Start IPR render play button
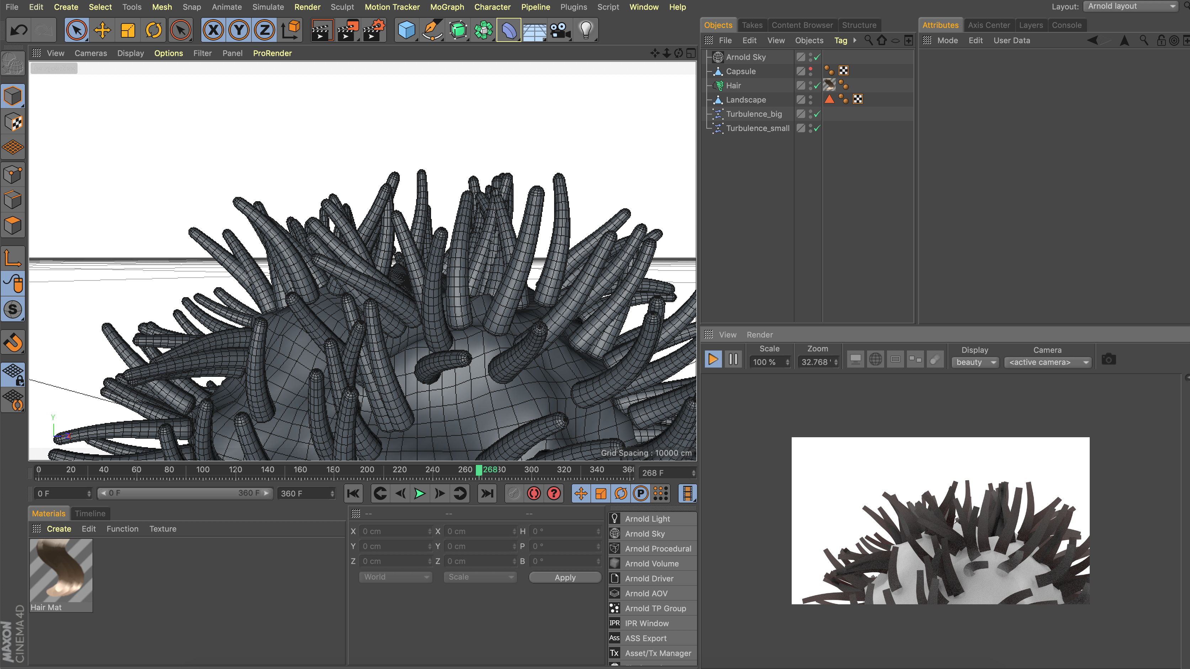The image size is (1190, 669). 713,359
